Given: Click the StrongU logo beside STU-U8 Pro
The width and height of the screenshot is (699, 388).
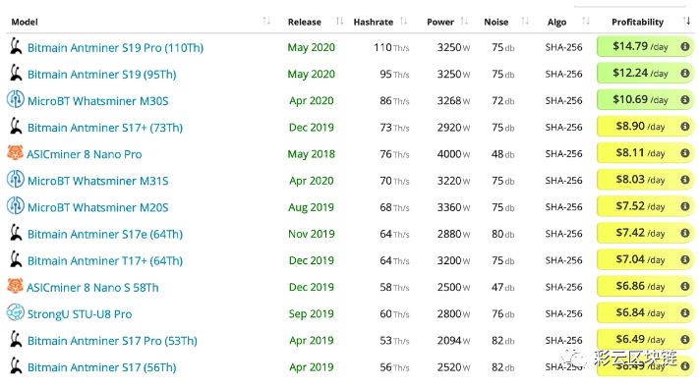Looking at the screenshot, I should coord(15,312).
